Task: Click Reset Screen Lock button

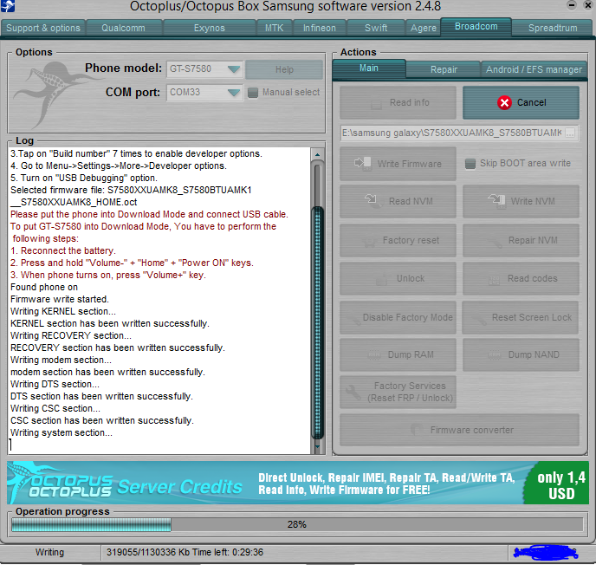Action: tap(521, 317)
